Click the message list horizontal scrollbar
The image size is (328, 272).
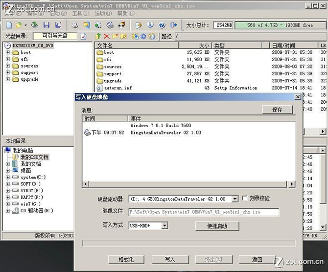188,184
